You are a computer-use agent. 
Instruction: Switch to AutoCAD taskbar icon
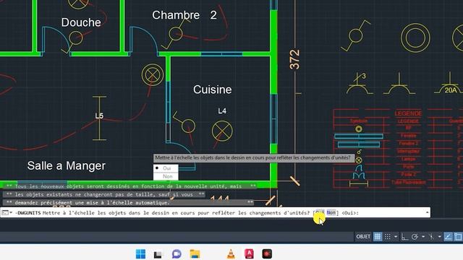click(249, 253)
